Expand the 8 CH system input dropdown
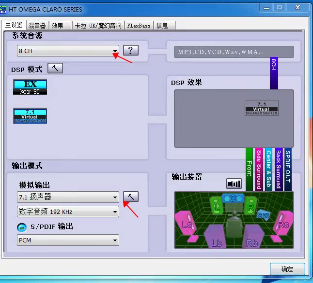The height and width of the screenshot is (283, 313). click(x=68, y=51)
